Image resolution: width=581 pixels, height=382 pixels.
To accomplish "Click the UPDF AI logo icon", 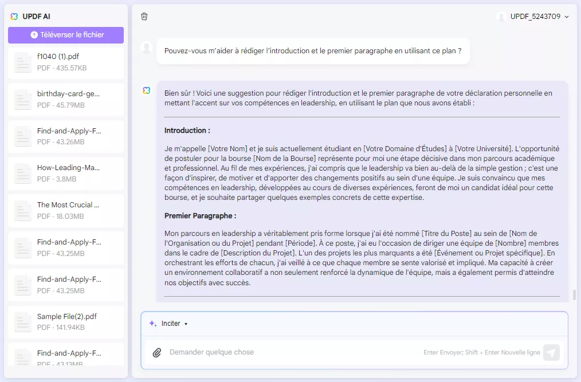I will tap(14, 16).
